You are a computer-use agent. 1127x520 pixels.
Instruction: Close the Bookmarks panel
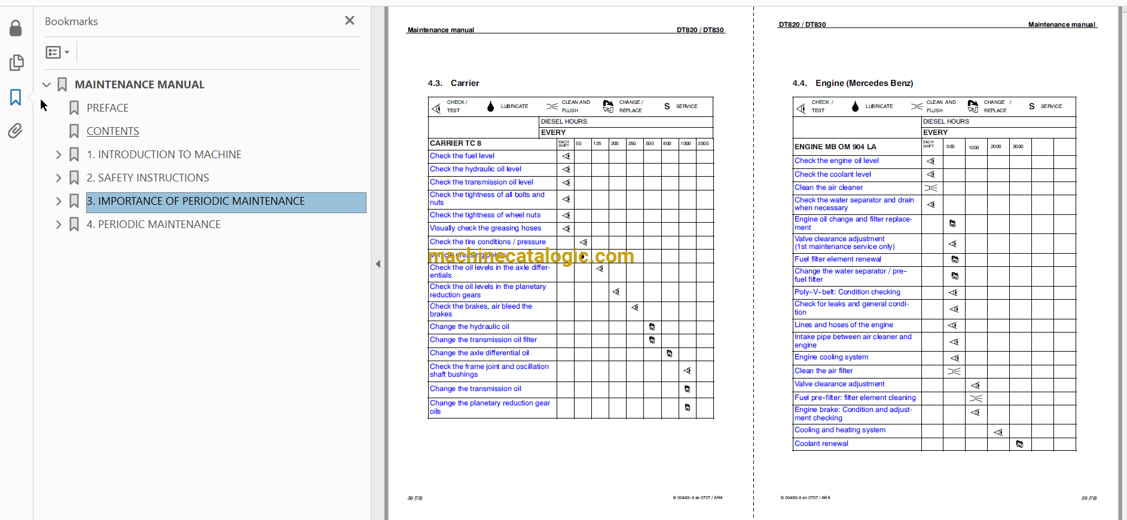(x=350, y=20)
